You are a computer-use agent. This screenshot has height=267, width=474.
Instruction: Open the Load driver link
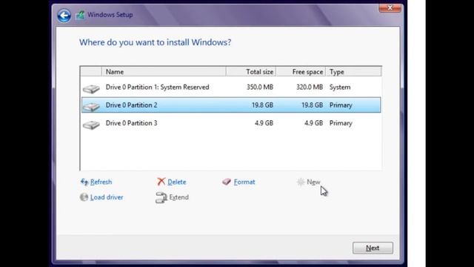(107, 197)
